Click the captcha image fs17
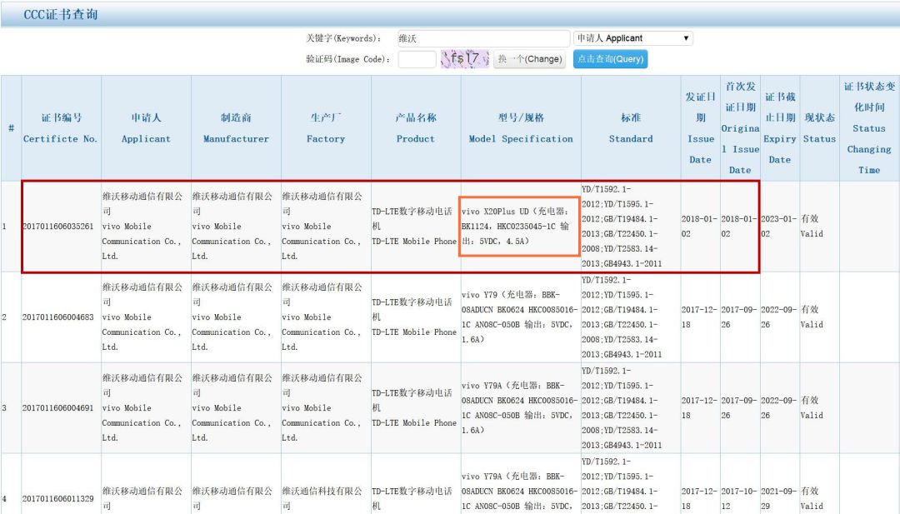The width and height of the screenshot is (900, 514). (x=464, y=58)
